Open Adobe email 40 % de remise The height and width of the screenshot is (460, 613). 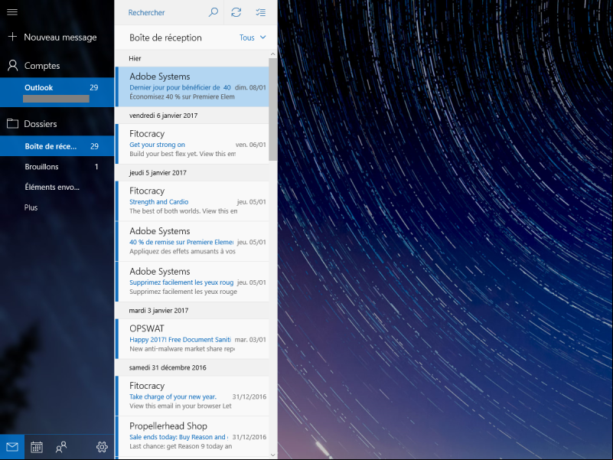pyautogui.click(x=192, y=241)
